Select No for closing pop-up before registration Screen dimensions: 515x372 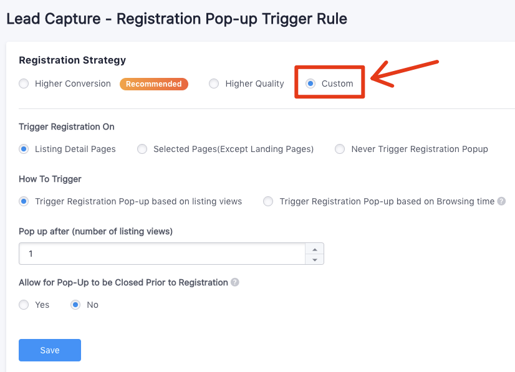pos(75,305)
